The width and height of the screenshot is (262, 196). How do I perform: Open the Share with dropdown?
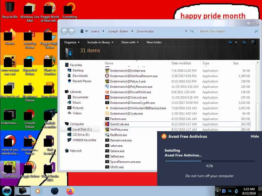point(130,42)
